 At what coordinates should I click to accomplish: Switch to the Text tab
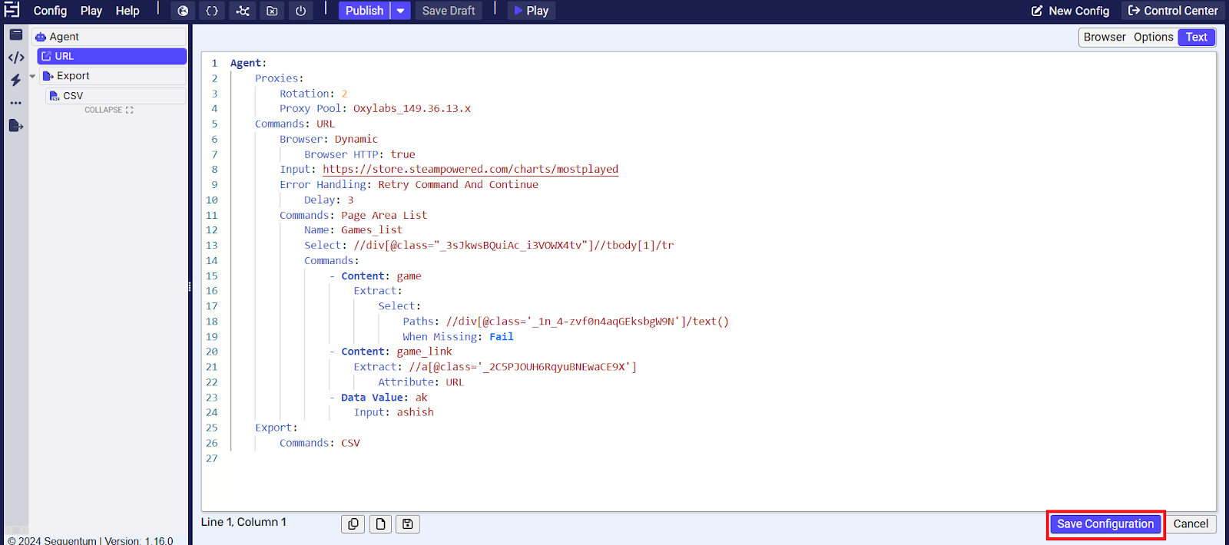(1196, 37)
